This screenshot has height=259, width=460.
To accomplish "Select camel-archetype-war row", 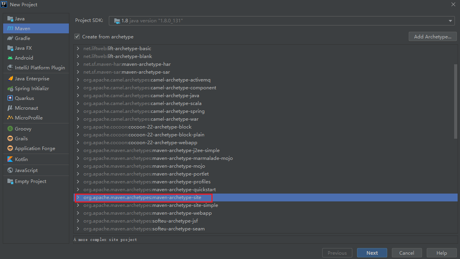I will (265, 119).
